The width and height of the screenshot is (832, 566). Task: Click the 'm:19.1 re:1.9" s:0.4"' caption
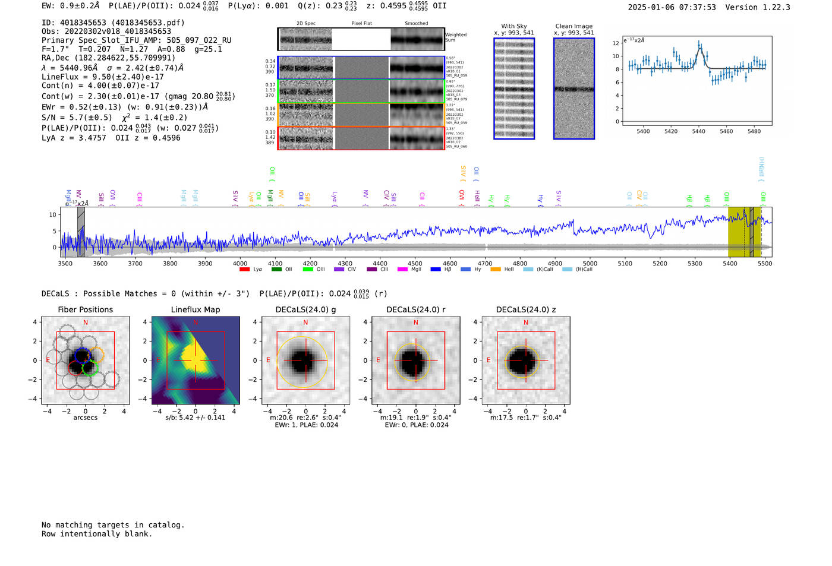[415, 418]
